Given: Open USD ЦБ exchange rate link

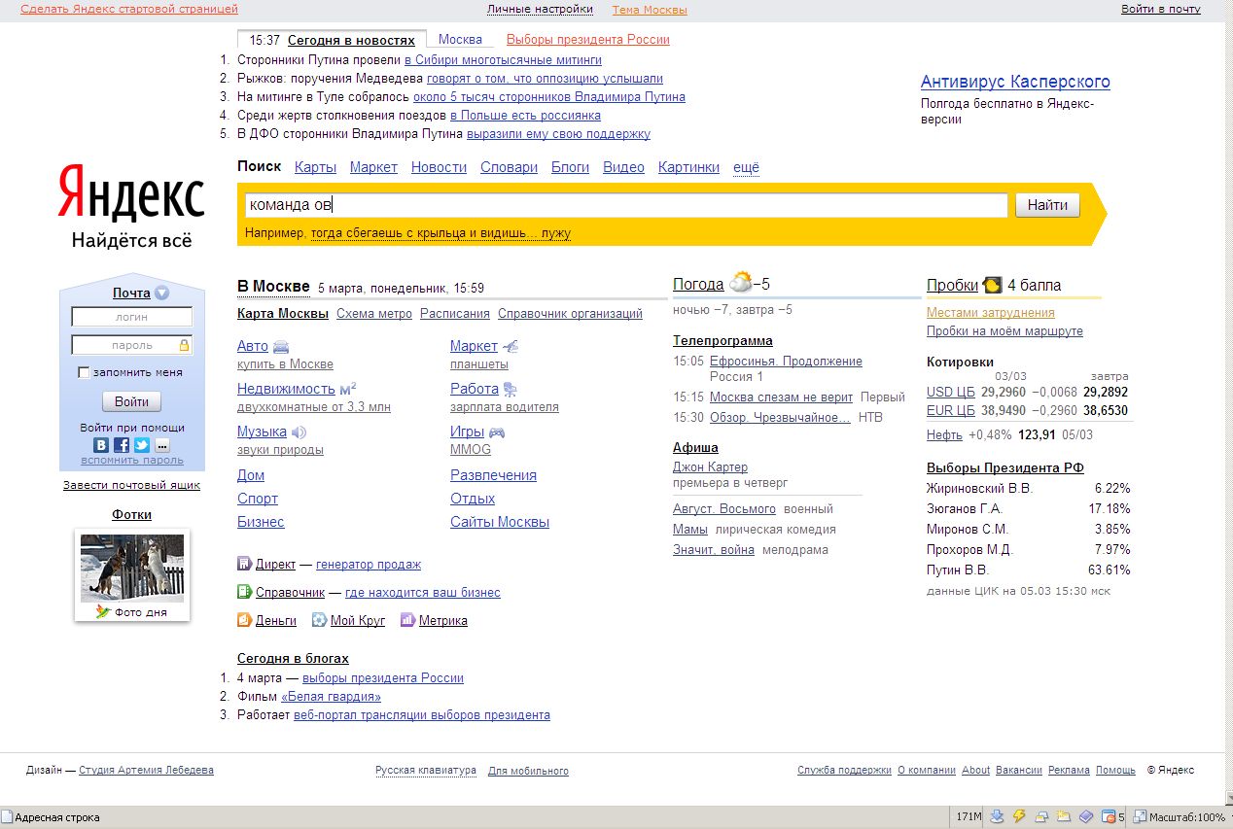Looking at the screenshot, I should [951, 392].
